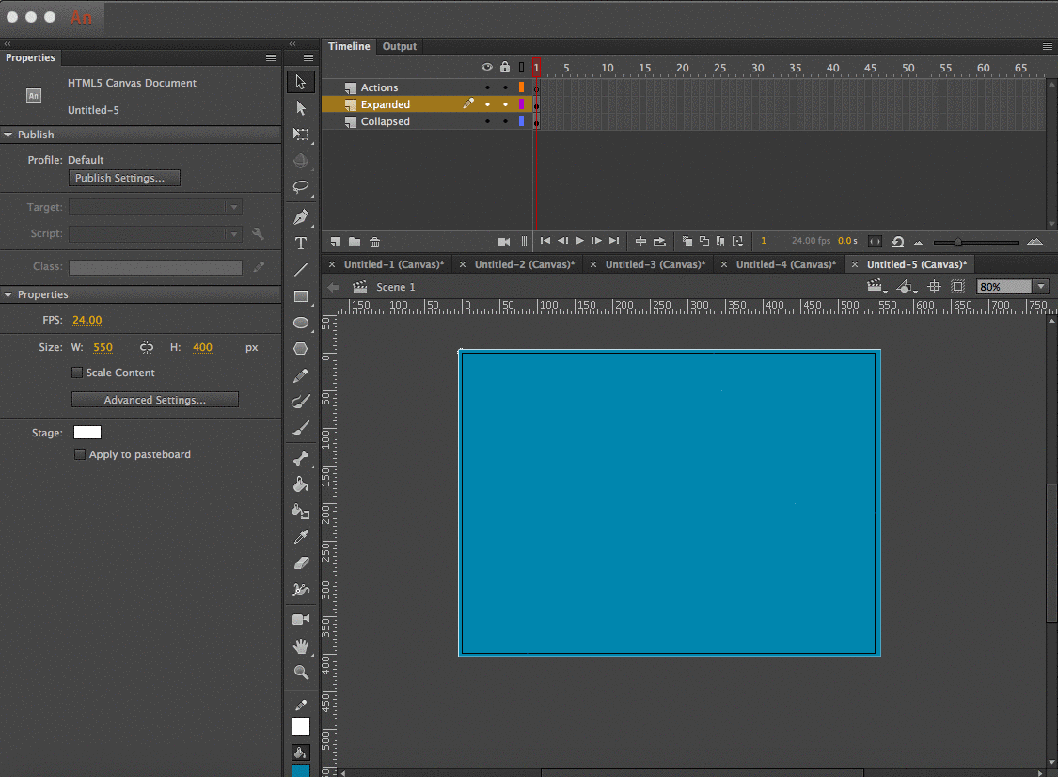Screen dimensions: 1058x777
Task: Open the stage zoom 80% dropdown
Action: tap(1039, 287)
